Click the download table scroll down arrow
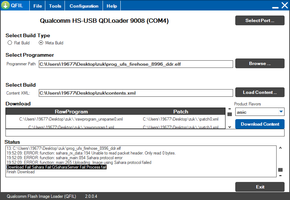Screen dimensions: 290x200 [x=229, y=127]
